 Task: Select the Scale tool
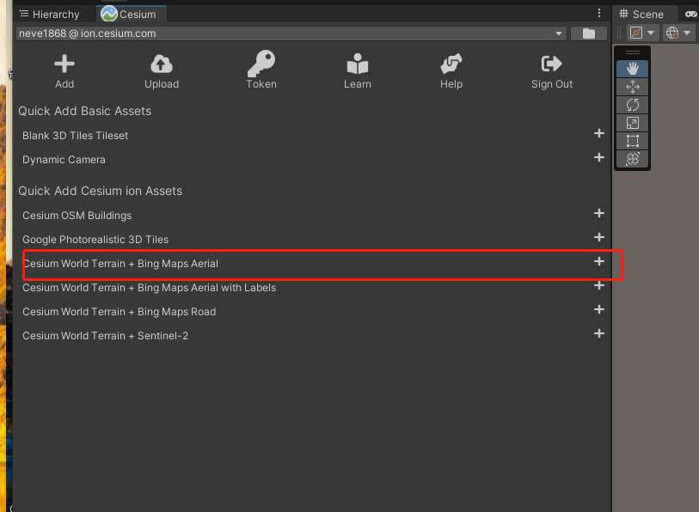(x=632, y=123)
